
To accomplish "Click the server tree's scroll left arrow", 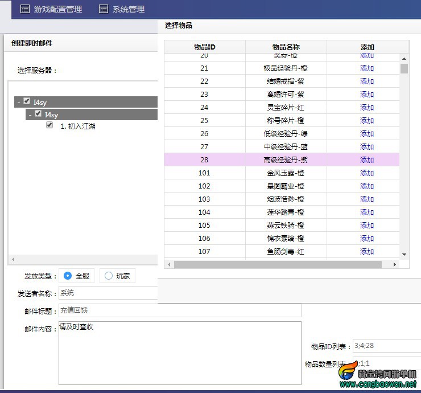I will pyautogui.click(x=13, y=259).
